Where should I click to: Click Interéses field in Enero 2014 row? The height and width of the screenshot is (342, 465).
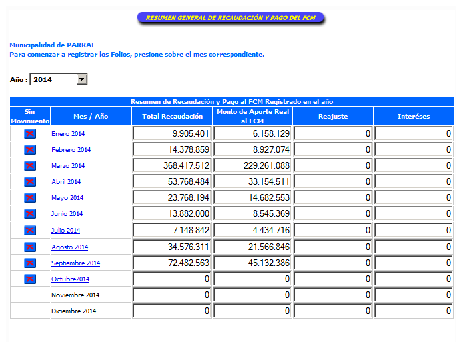click(x=414, y=133)
